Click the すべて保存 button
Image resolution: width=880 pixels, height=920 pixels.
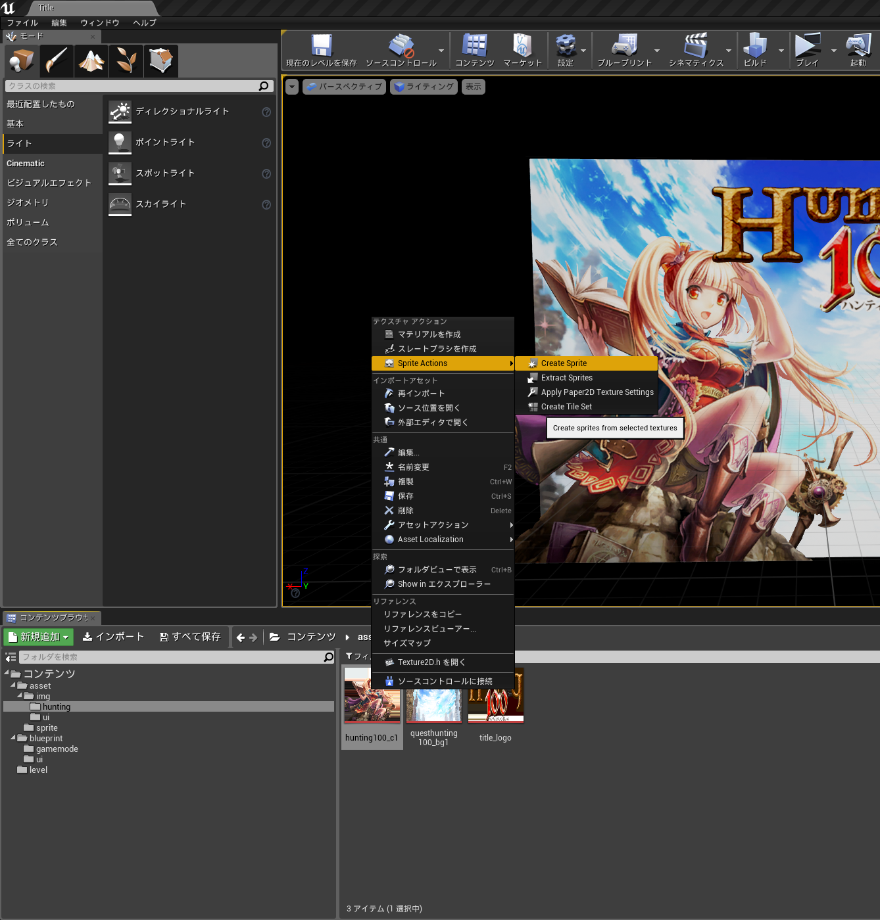click(x=190, y=636)
